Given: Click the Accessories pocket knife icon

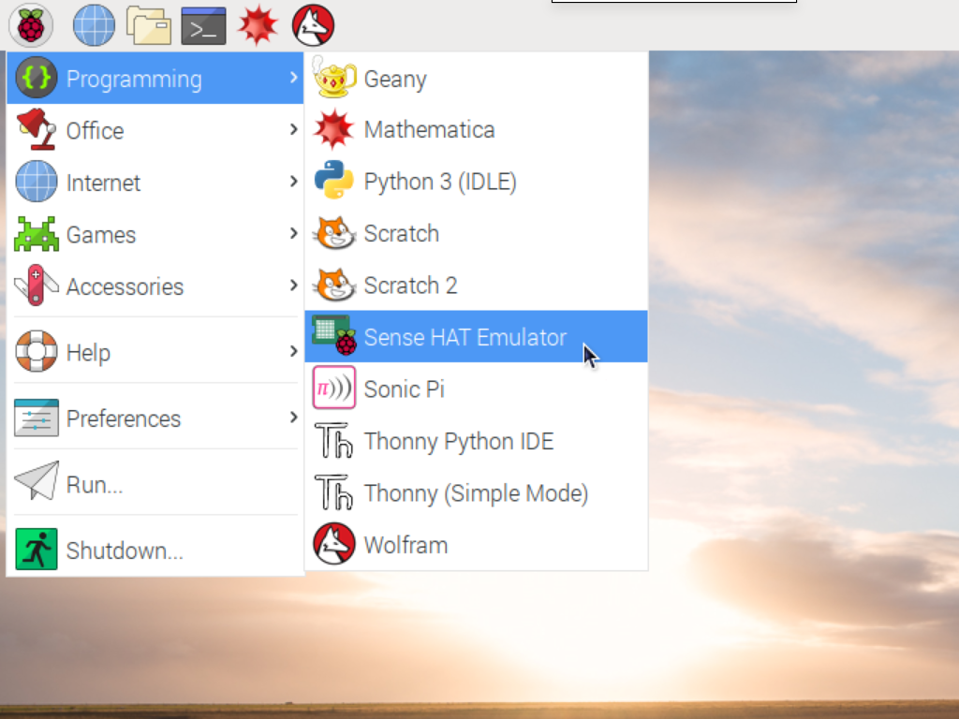Looking at the screenshot, I should pos(37,285).
